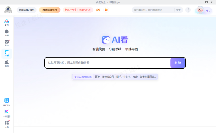The width and height of the screenshot is (216, 133).
Task: Open the 同步 sync sidebar item
Action: [6, 43]
